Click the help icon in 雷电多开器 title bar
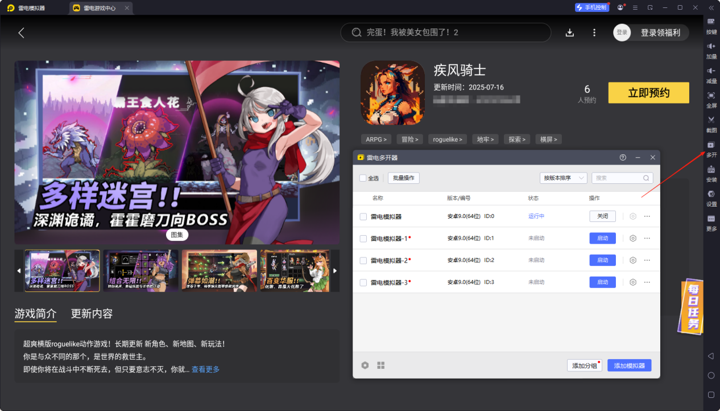The image size is (720, 411). [623, 157]
